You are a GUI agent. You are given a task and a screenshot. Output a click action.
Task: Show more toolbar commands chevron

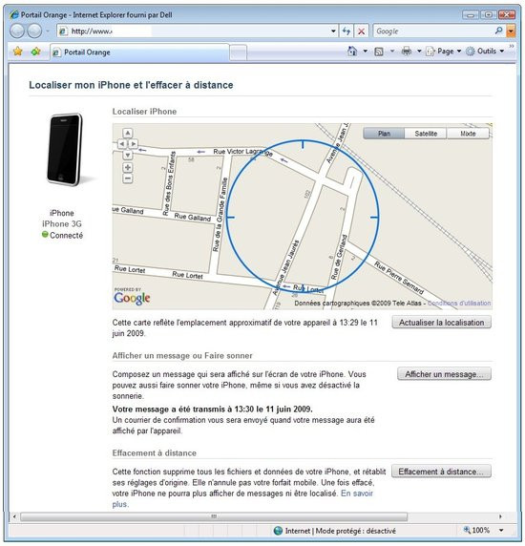click(x=512, y=46)
